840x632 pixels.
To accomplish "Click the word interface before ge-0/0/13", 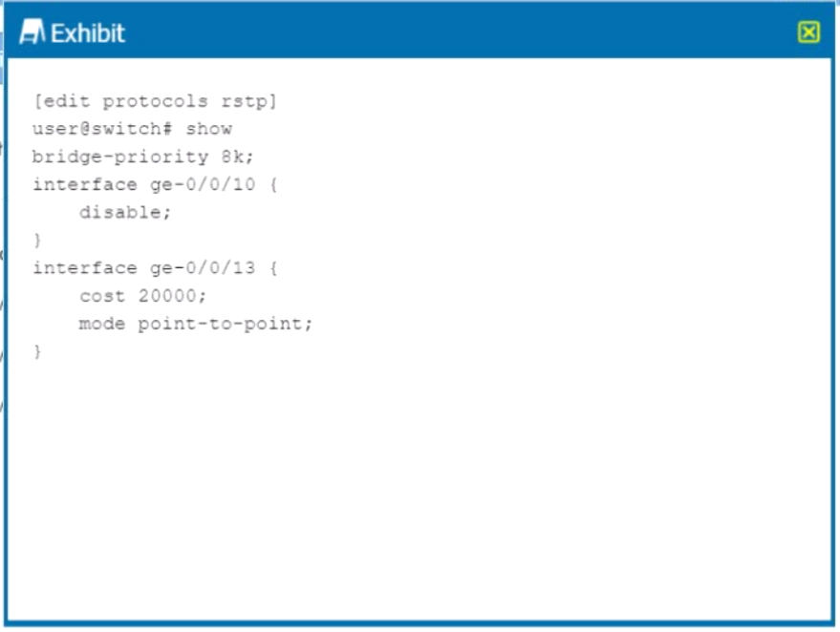I will [x=85, y=267].
